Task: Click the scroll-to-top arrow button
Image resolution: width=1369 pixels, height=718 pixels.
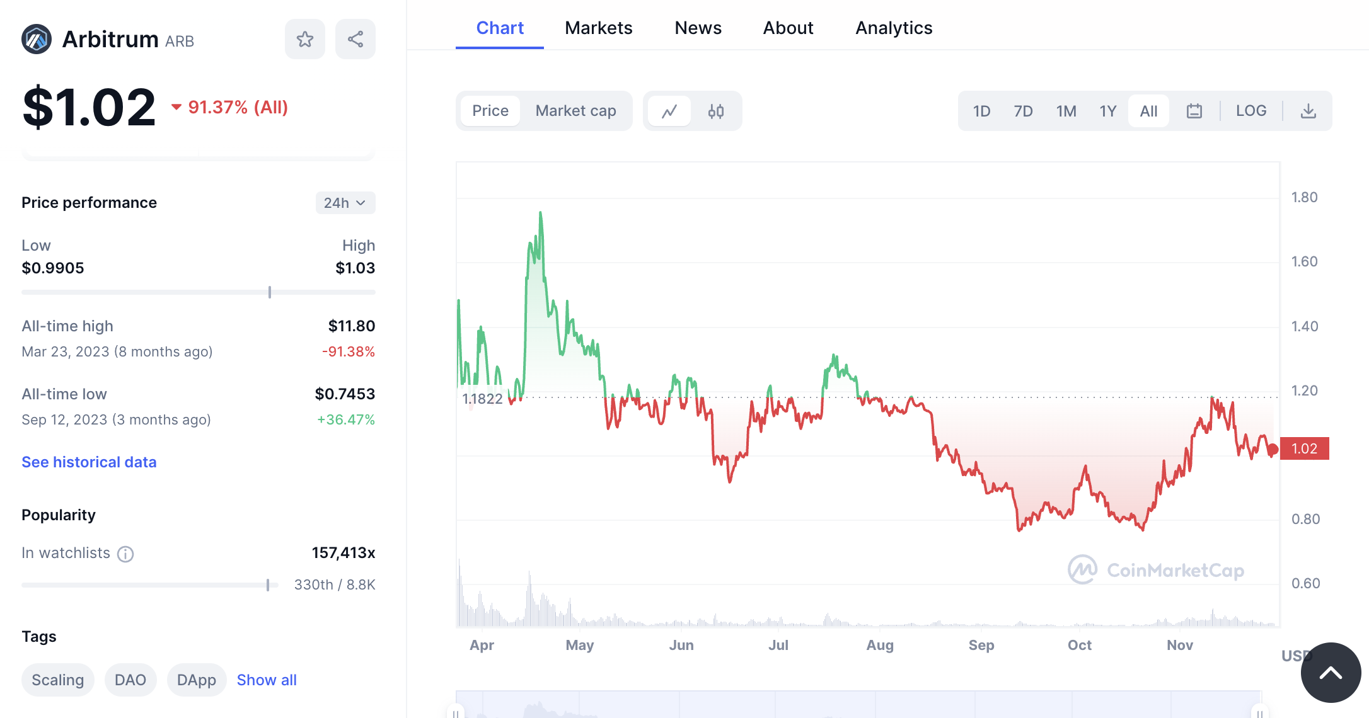Action: coord(1331,673)
